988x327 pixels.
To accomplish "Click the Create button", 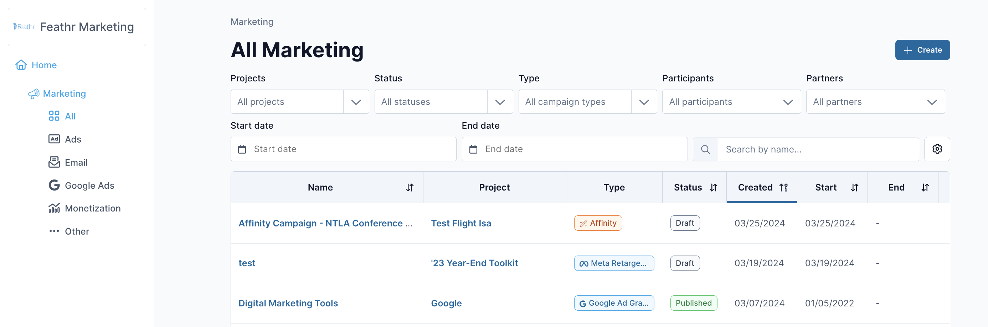I will point(922,50).
